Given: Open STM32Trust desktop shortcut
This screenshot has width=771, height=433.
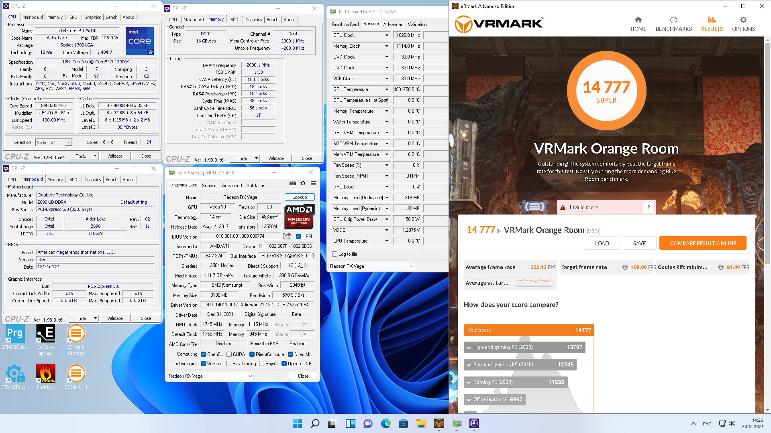Looking at the screenshot, I should (x=15, y=377).
